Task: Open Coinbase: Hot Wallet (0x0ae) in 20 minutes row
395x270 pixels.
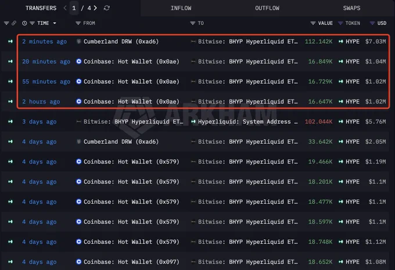Action: (x=131, y=61)
